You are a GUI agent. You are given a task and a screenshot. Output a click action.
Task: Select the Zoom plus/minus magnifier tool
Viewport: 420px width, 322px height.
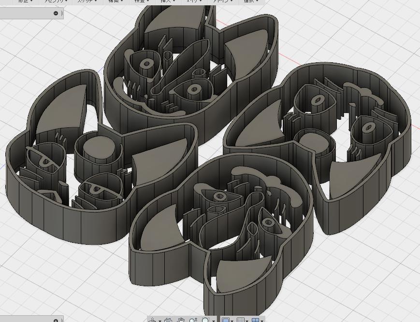193,320
